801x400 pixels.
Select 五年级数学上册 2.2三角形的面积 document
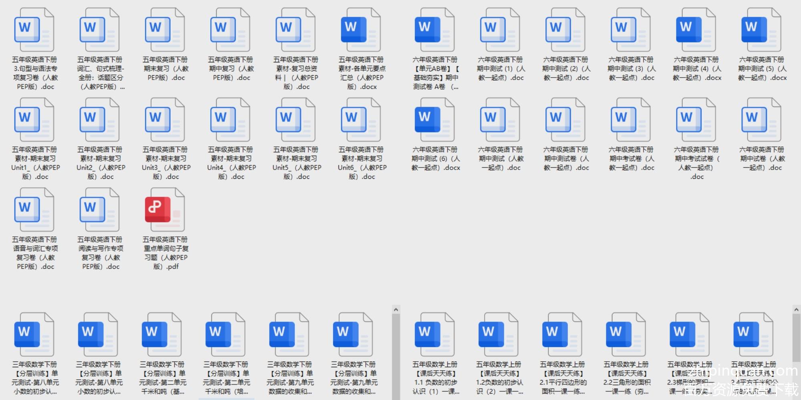coord(626,354)
